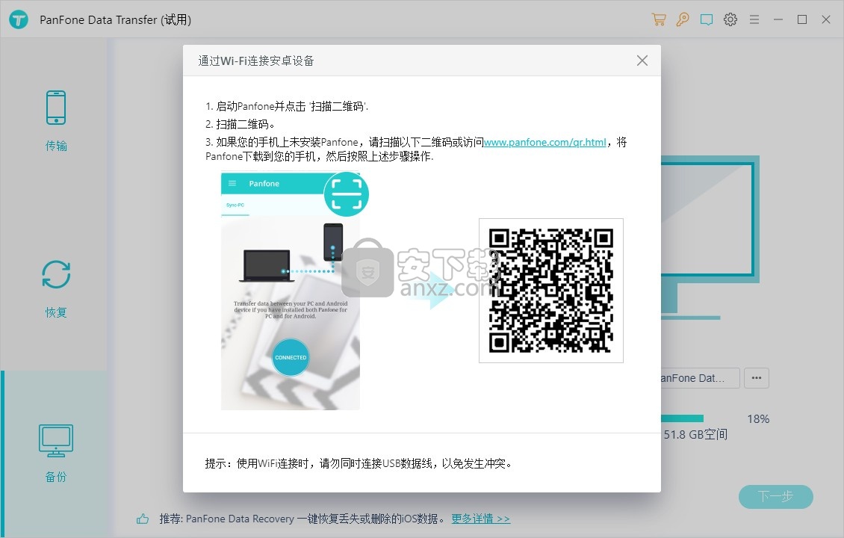Click the backup path field
Viewport: 844px width, 538px height.
point(700,378)
